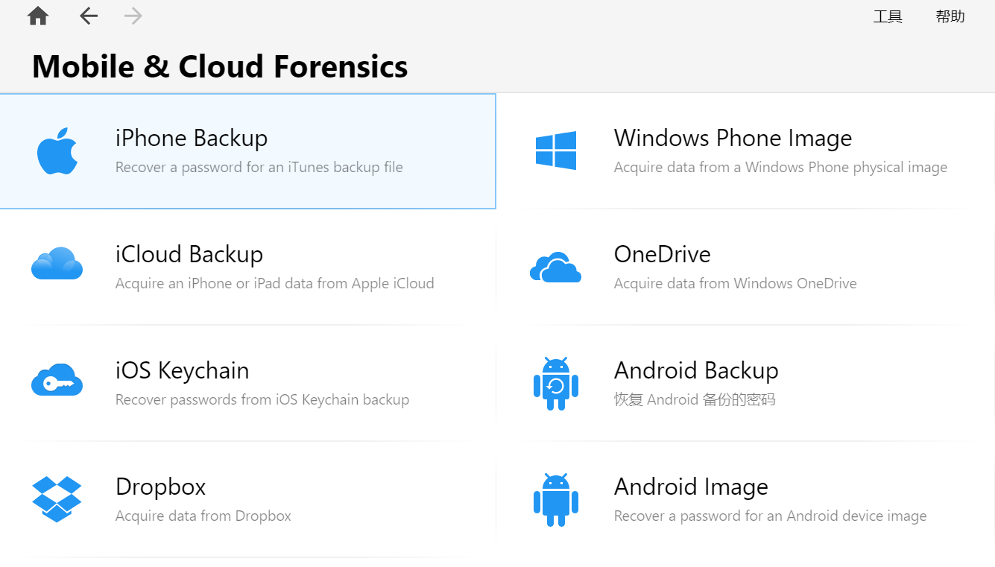Choose the Android Backup title
995x567 pixels.
pos(696,370)
